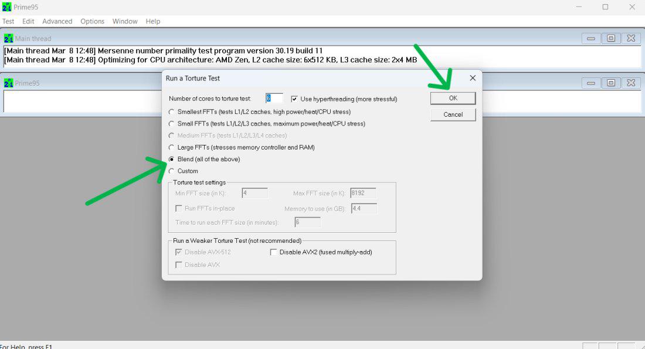The width and height of the screenshot is (645, 349).
Task: Cancel the Run a Torture Test dialog
Action: (453, 114)
